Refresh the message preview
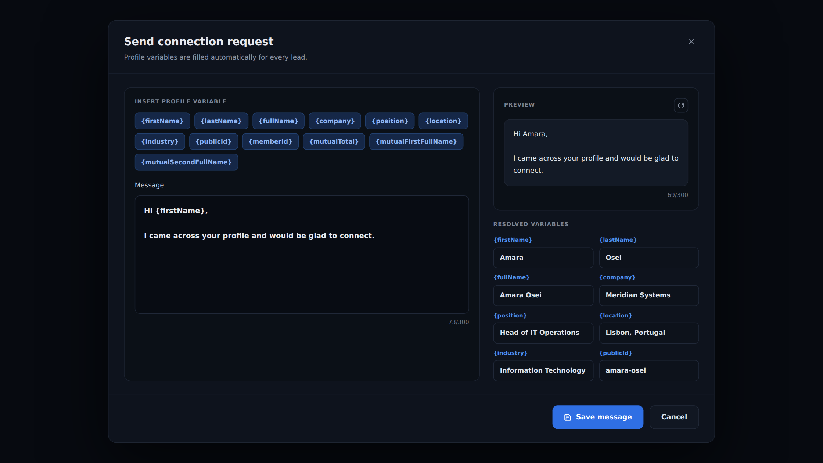The image size is (823, 463). [681, 105]
